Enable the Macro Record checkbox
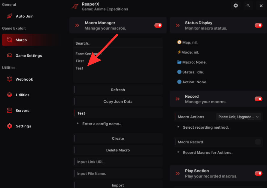Screen dimensions: 267x188 (x=258, y=142)
